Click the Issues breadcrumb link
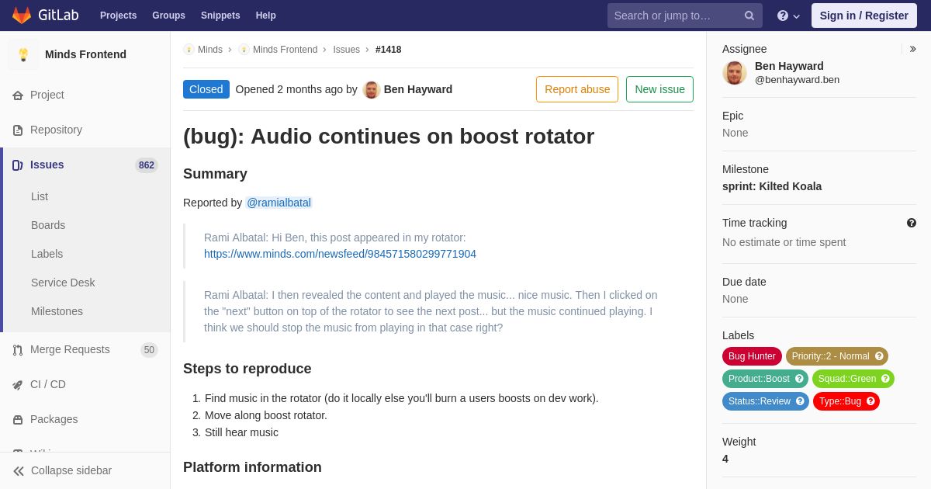931x489 pixels. [x=347, y=50]
